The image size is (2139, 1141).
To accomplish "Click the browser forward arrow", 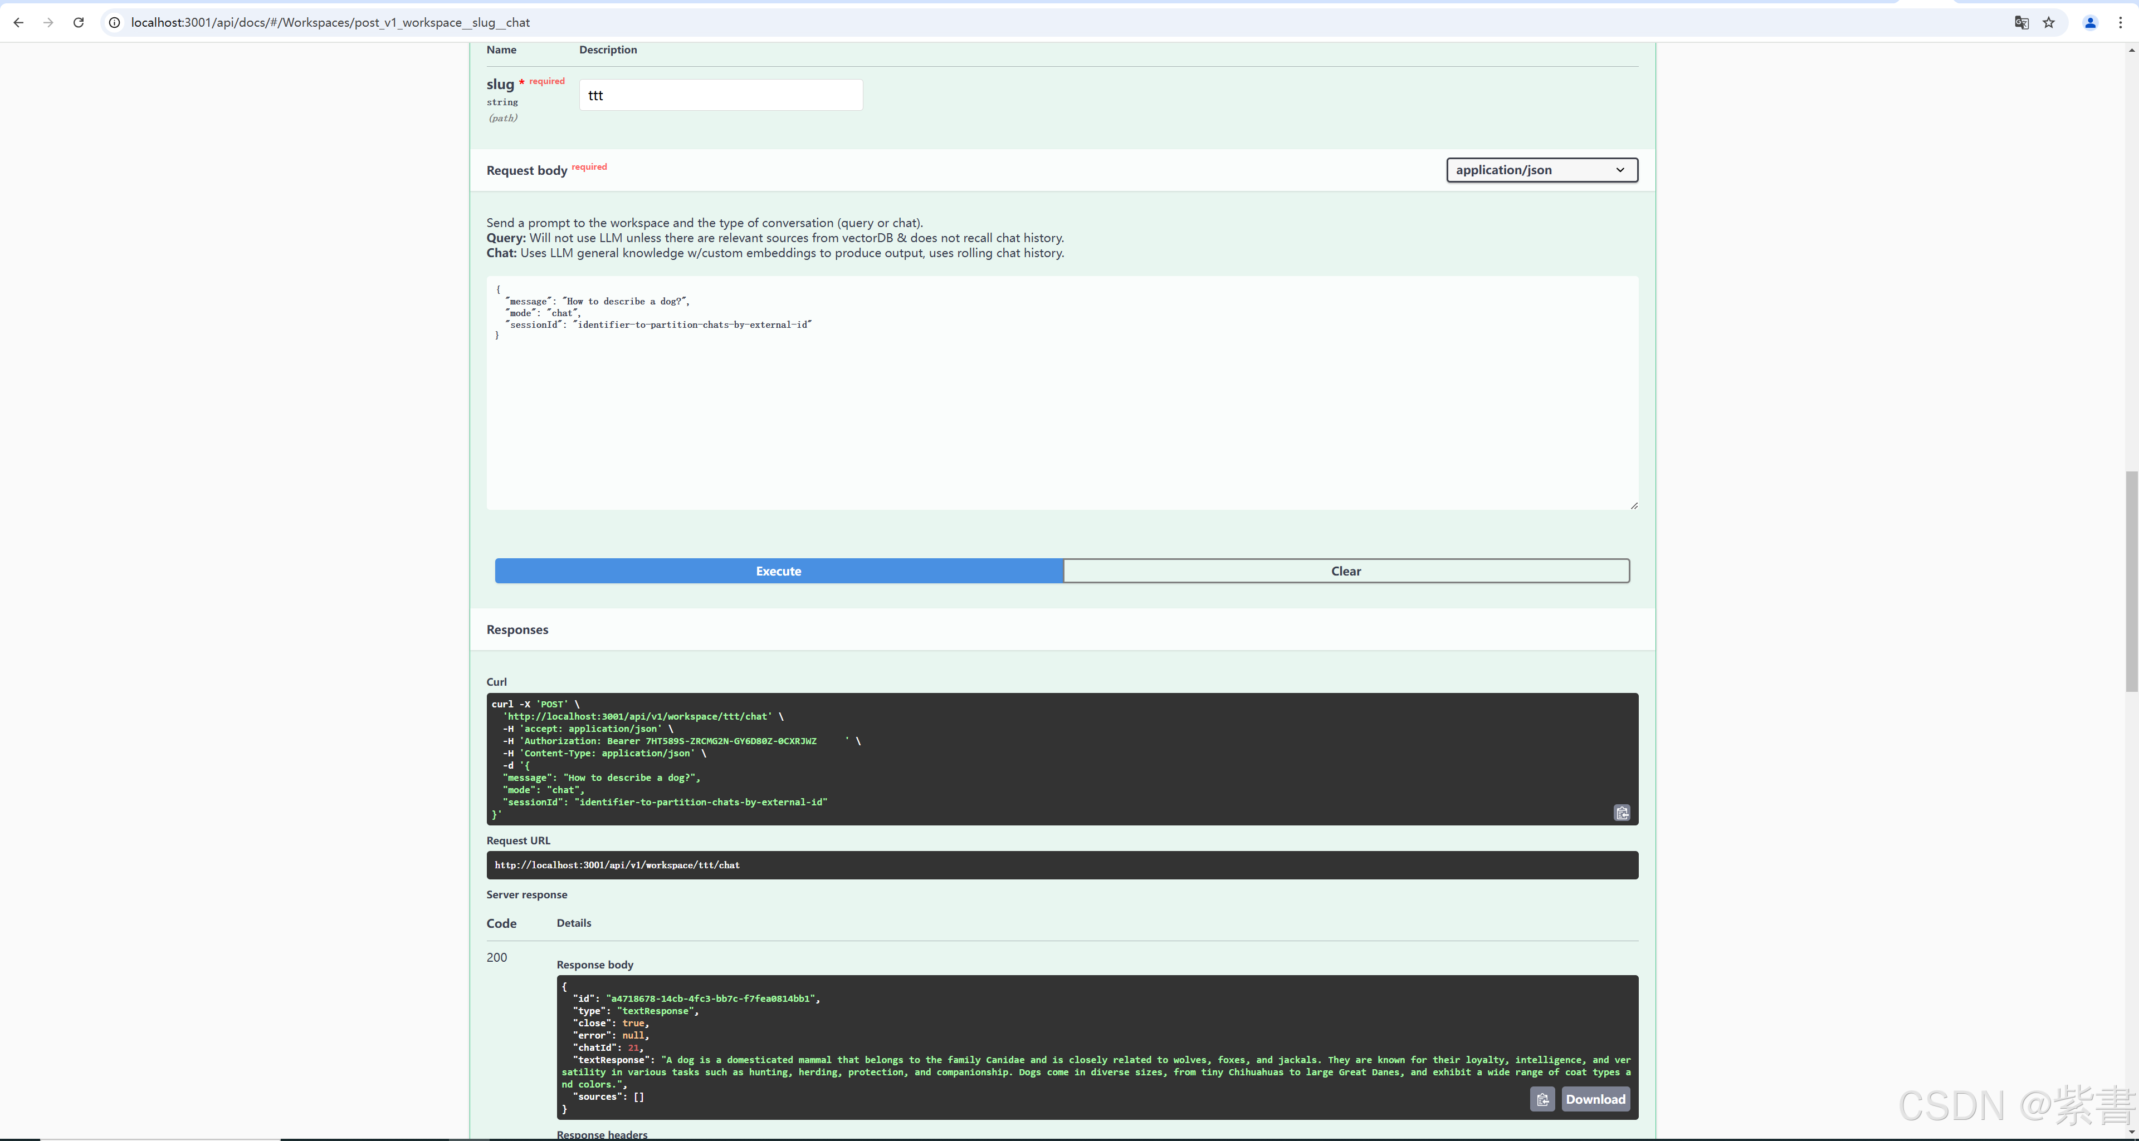I will [x=48, y=22].
